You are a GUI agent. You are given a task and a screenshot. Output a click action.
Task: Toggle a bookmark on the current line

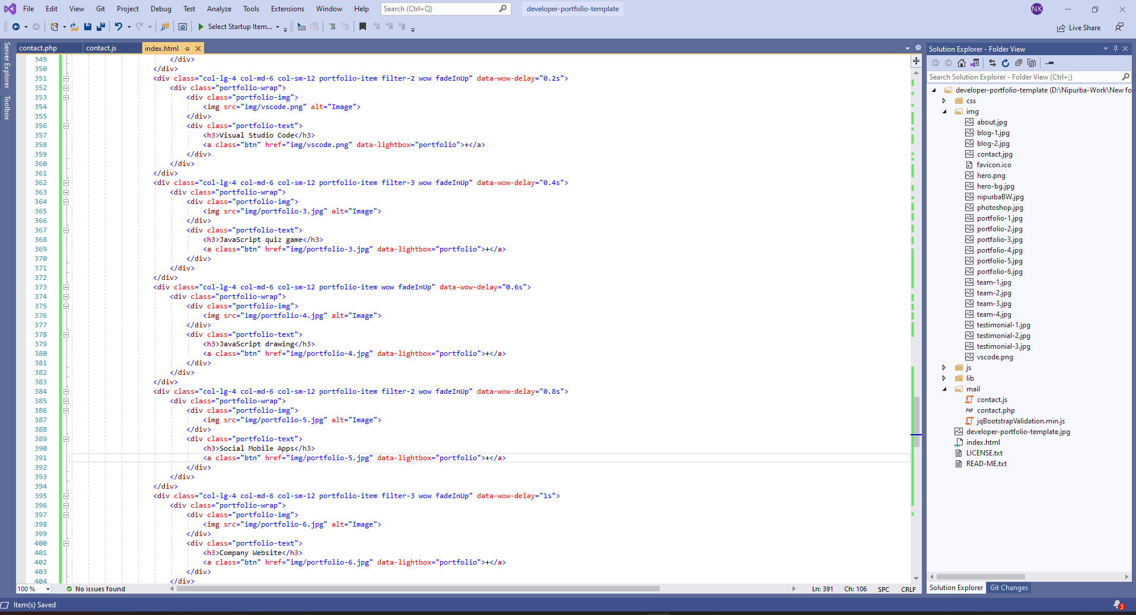(362, 27)
